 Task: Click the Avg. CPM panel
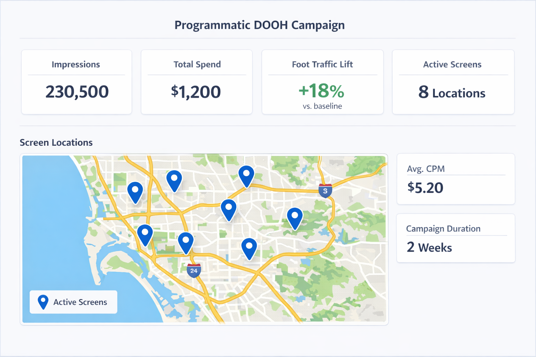coord(455,178)
